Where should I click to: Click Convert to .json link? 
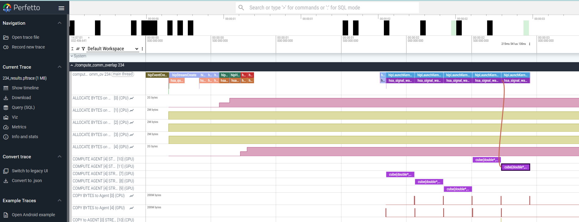[27, 181]
